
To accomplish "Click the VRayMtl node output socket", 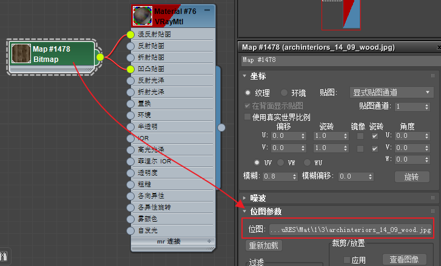I will pyautogui.click(x=221, y=127).
